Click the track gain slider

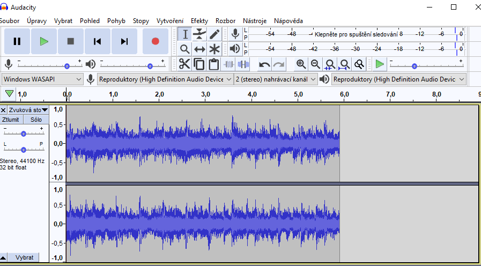pos(24,134)
